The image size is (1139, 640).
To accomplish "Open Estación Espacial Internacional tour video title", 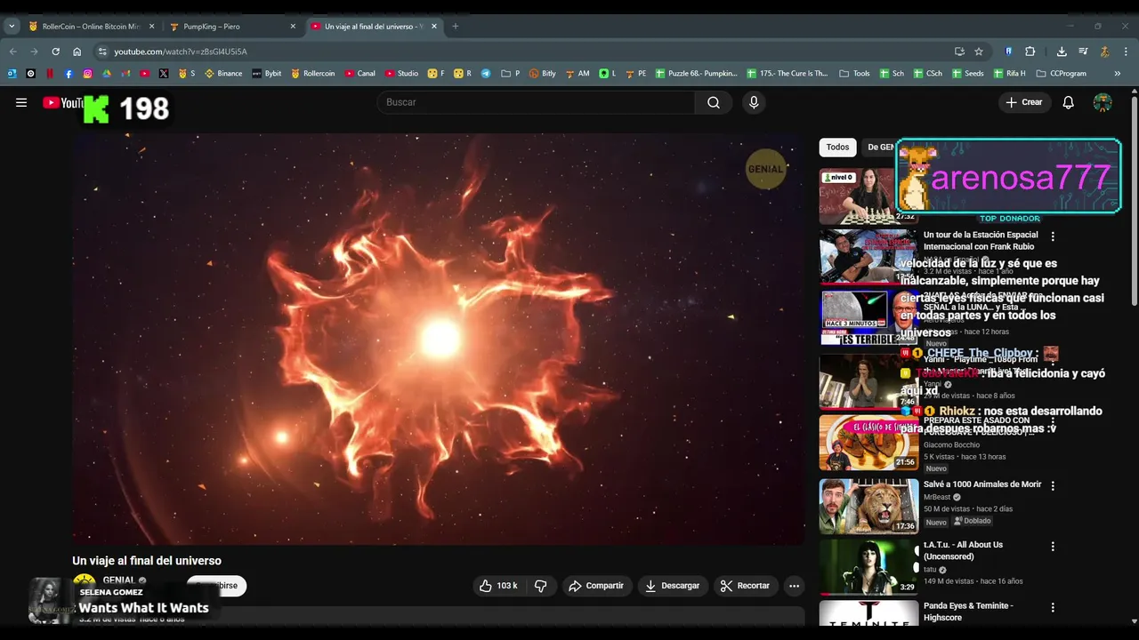I will point(981,241).
